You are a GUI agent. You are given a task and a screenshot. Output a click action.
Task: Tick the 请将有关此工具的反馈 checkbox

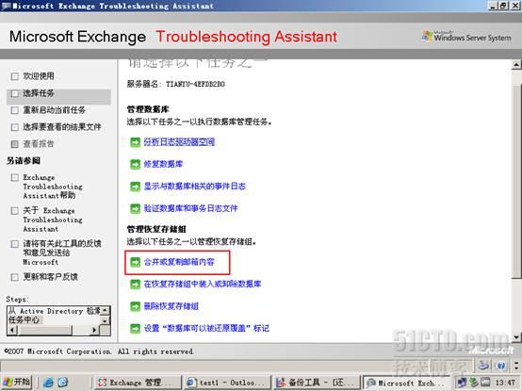pyautogui.click(x=15, y=244)
